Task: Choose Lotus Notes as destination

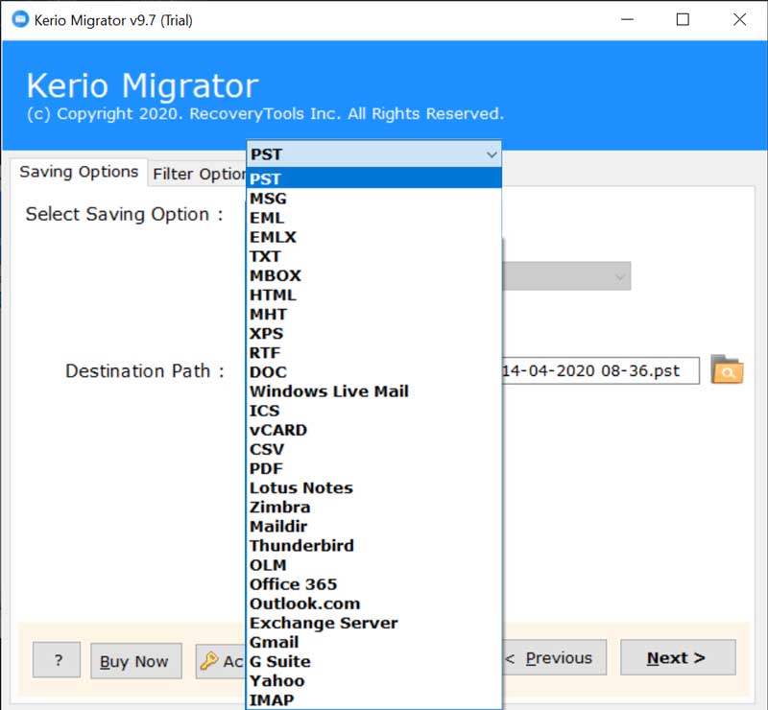Action: click(374, 487)
